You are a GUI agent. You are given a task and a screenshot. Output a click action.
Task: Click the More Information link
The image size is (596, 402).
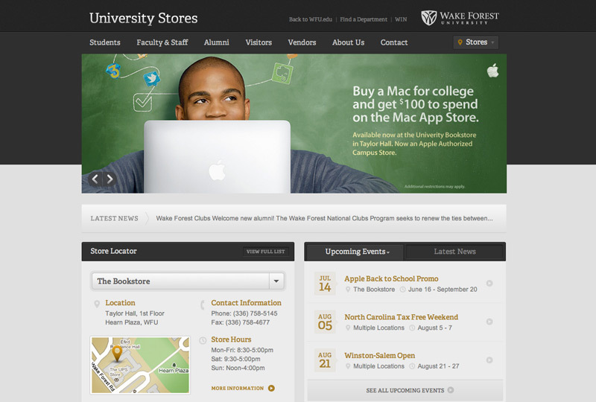tap(237, 388)
